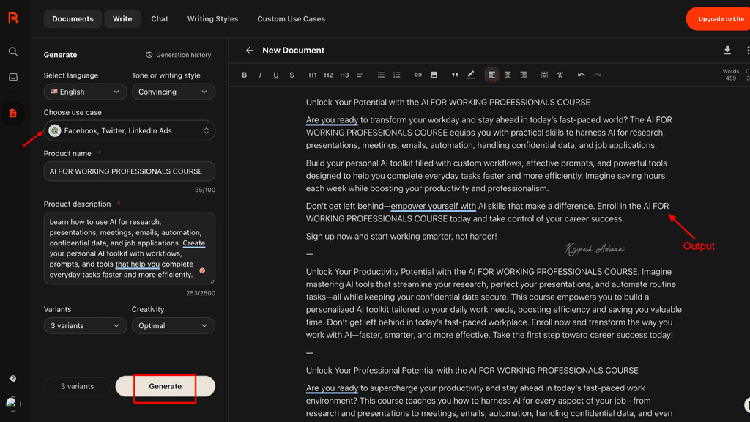750x422 pixels.
Task: Click the first 'Unlock Your Potential' heading line
Action: 448,103
